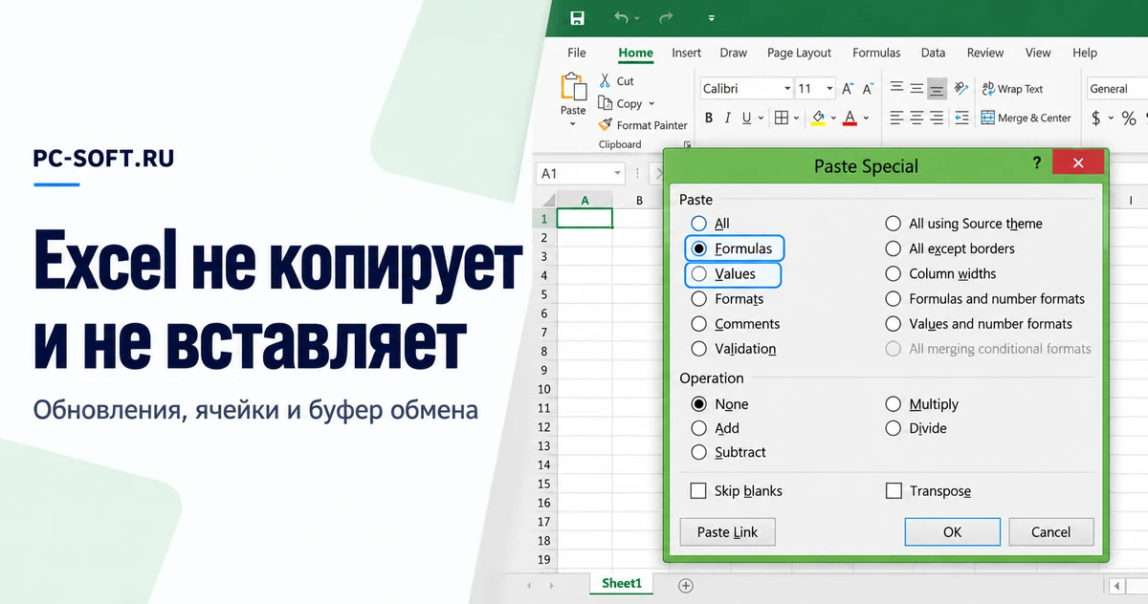Click the Cut scissors icon

(x=605, y=81)
